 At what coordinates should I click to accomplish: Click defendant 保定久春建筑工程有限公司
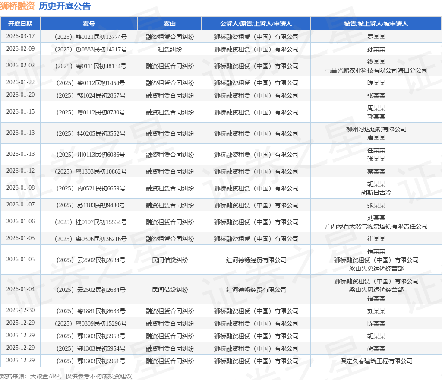click(376, 361)
